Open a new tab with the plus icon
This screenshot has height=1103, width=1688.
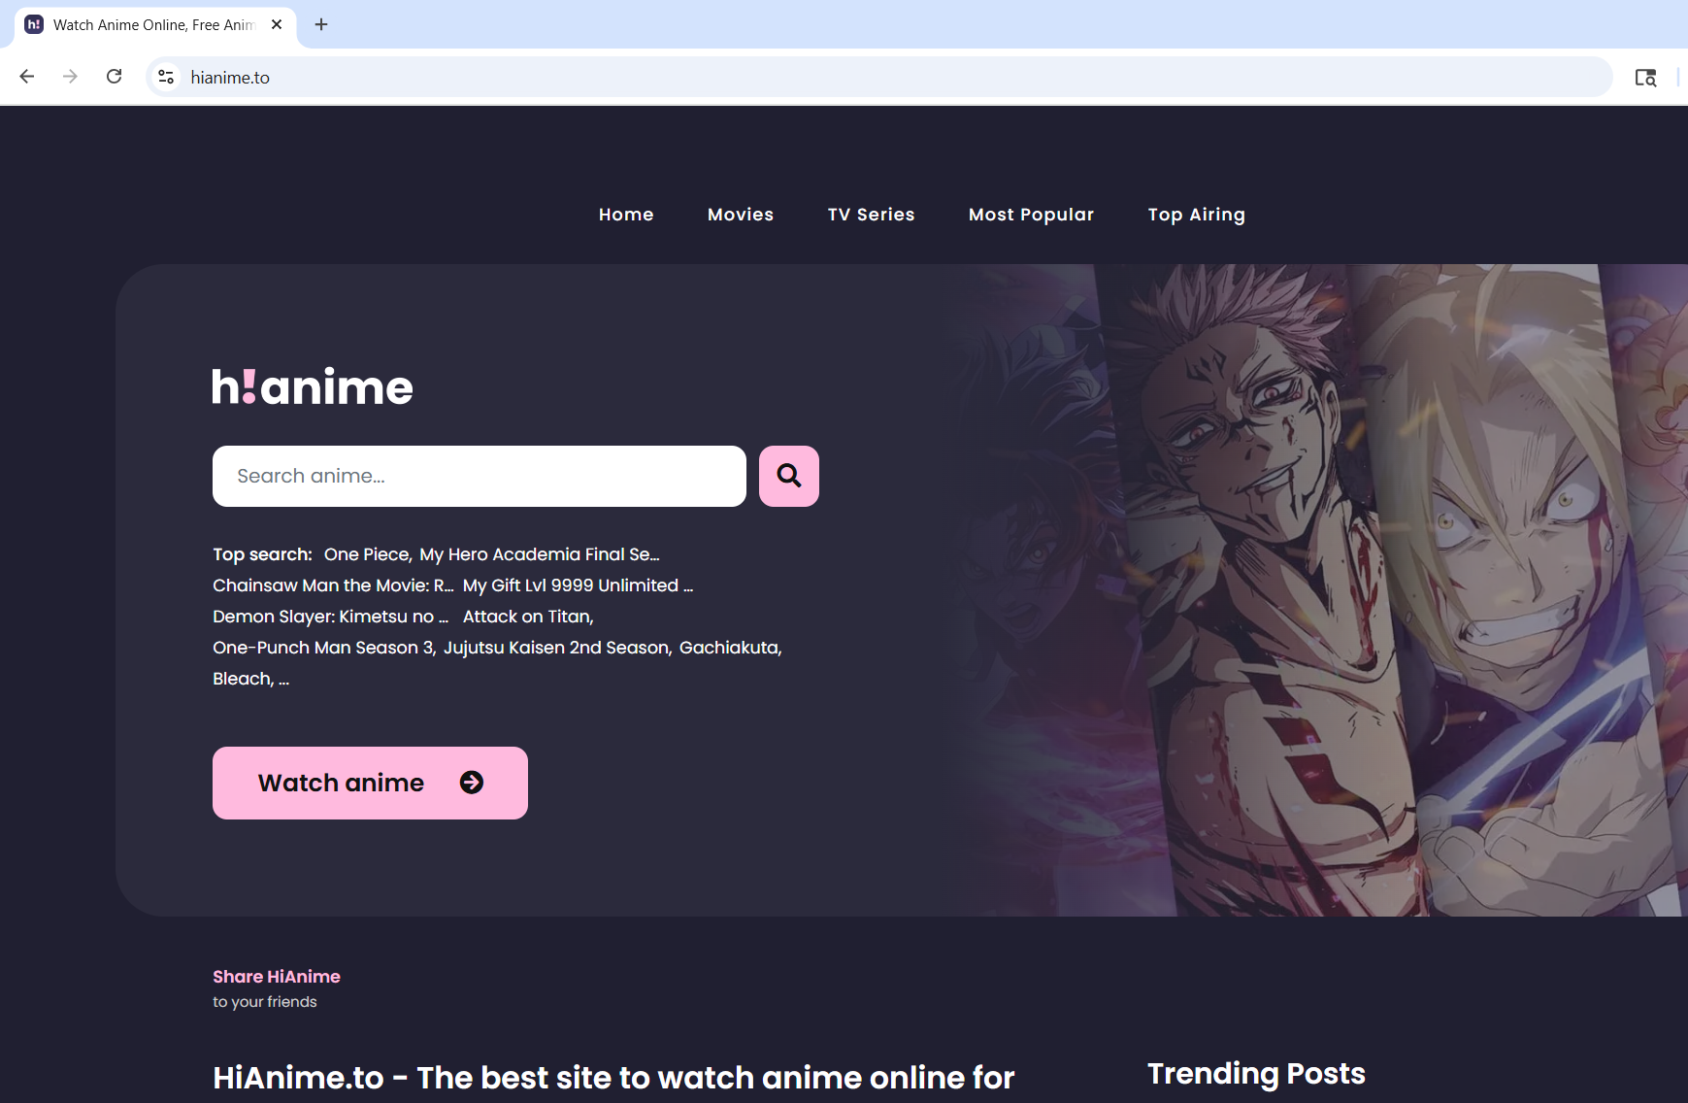(x=321, y=24)
